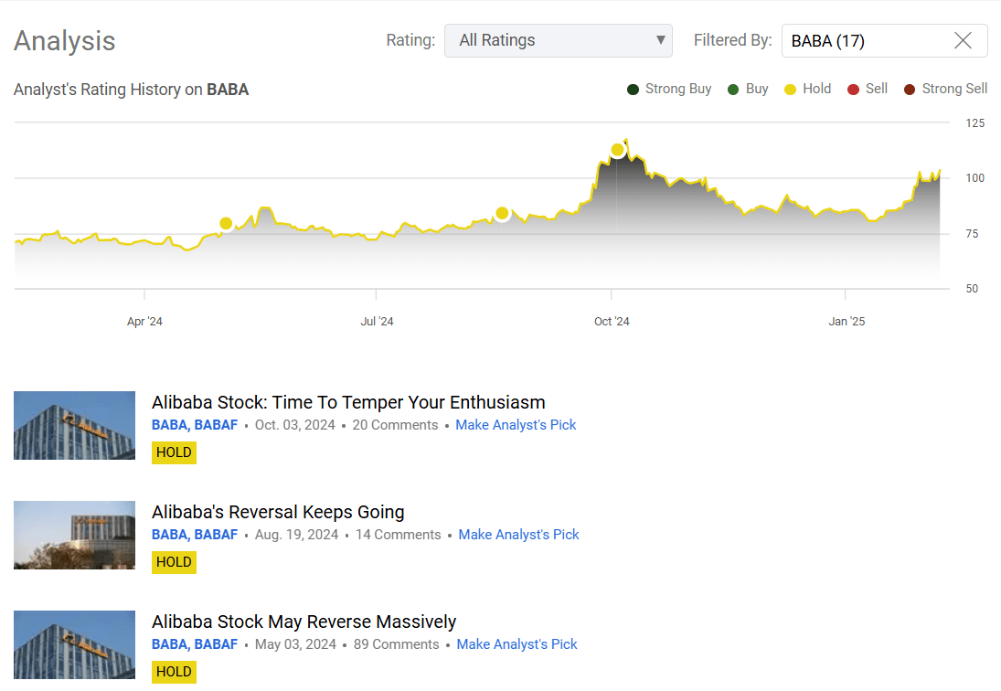Click the HOLD badge on the Aug. 19 article
The height and width of the screenshot is (691, 1001).
pos(174,561)
